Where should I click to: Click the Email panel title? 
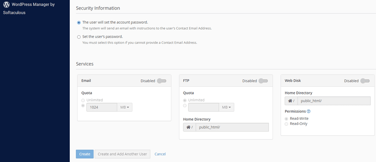pos(86,81)
